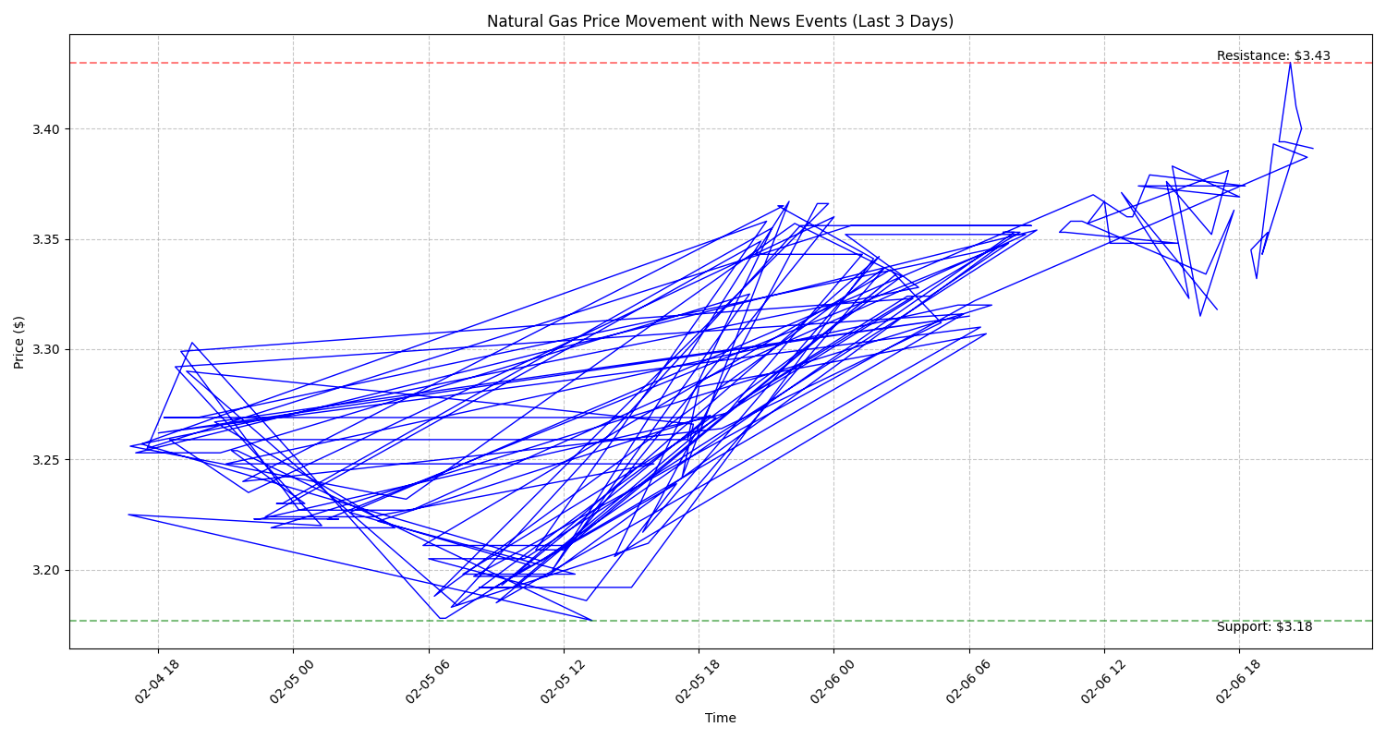Click the 'Resistance: $3.43' annotation
Viewport: 1386px width, 739px height.
(1273, 55)
